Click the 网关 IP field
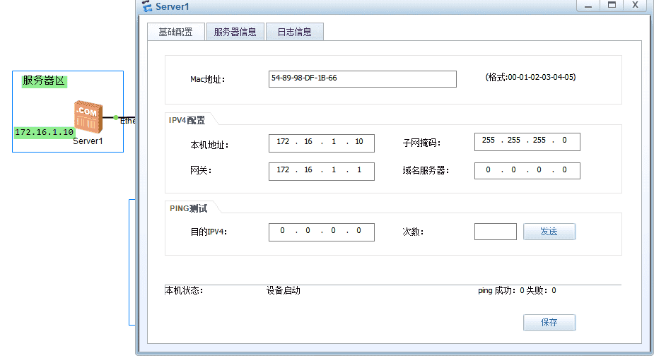 tap(322, 172)
